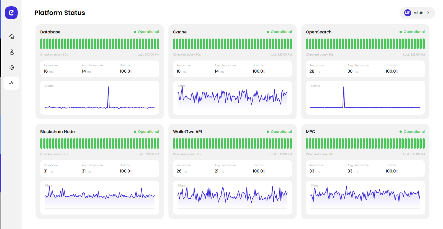The height and width of the screenshot is (229, 443).
Task: Click MPC Operational status label
Action: [x=414, y=132]
